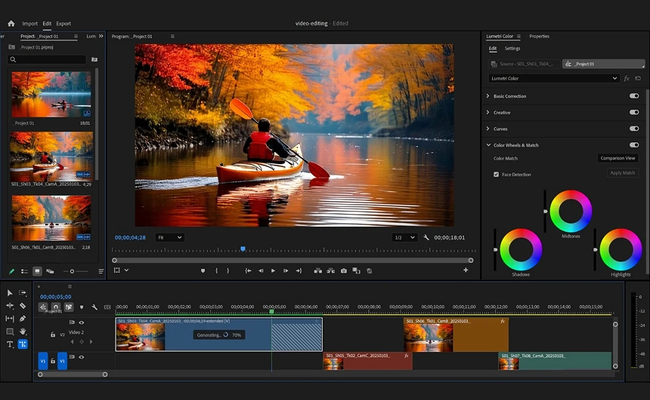
Task: Toggle Curves section switch
Action: click(x=634, y=128)
